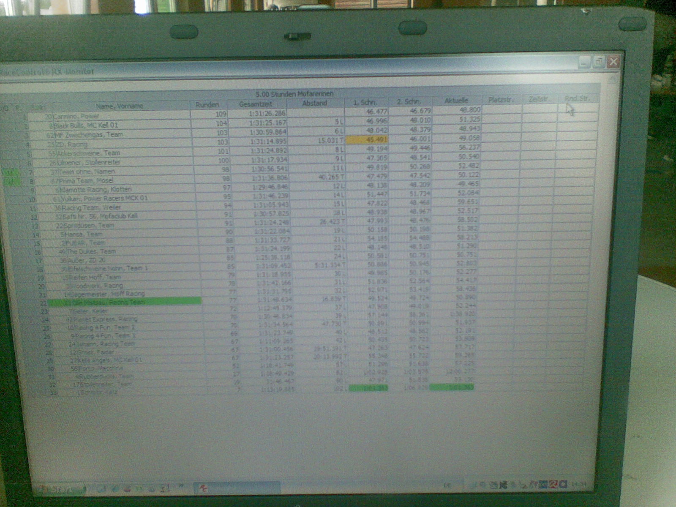Click the first quick launch icon
676x507 pixels.
coord(101,489)
